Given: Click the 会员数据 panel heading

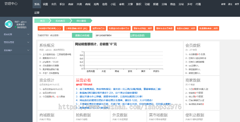Looking at the screenshot, I should (x=193, y=45).
